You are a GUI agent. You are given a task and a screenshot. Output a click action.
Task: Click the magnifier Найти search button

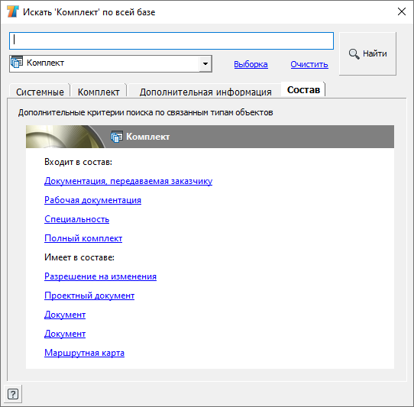[x=367, y=54]
